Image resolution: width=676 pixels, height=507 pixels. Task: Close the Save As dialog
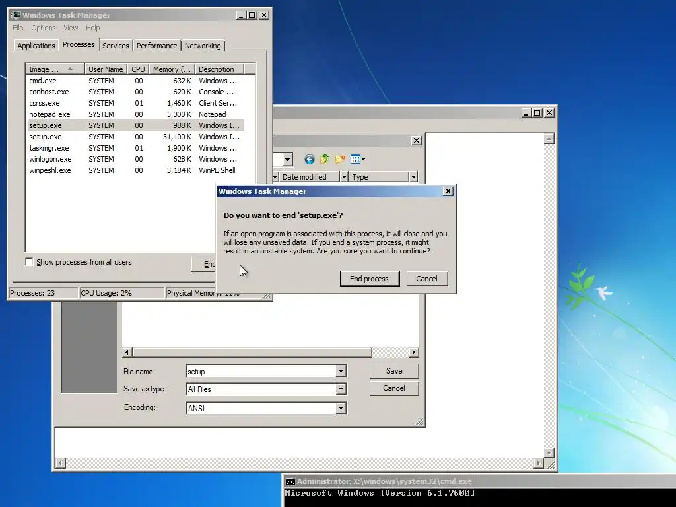click(x=416, y=141)
